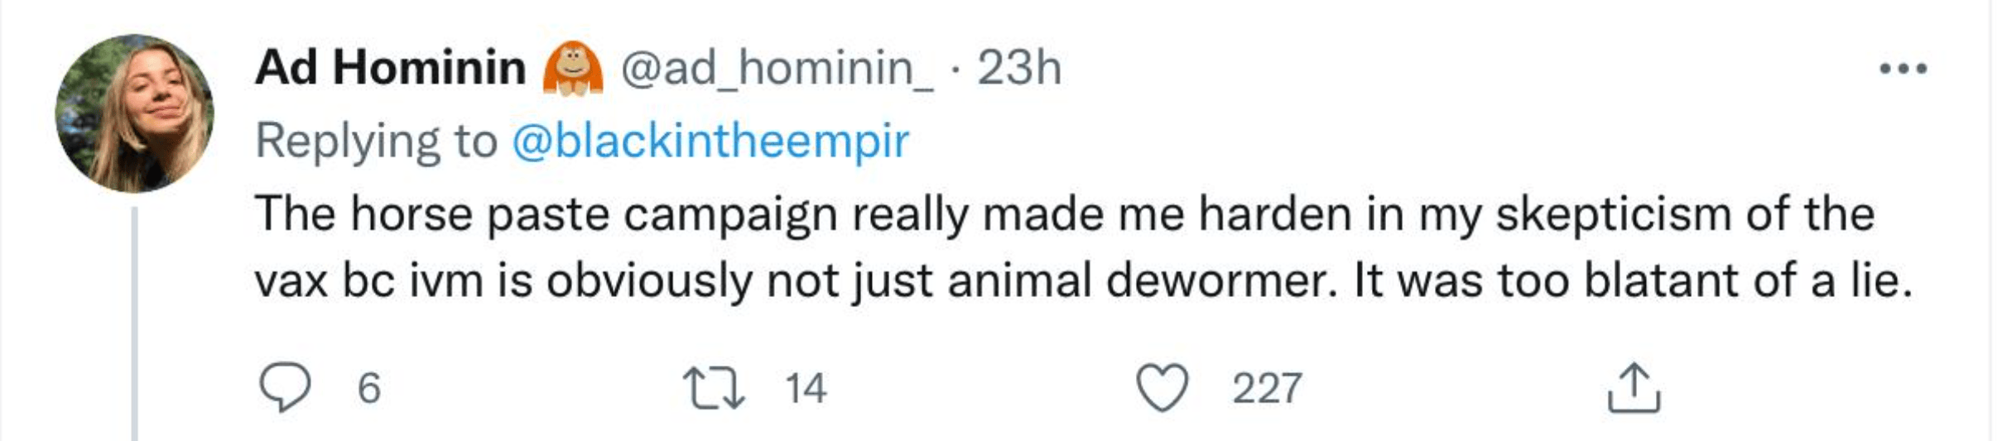
Task: Click the retweet count 14
Action: click(806, 388)
